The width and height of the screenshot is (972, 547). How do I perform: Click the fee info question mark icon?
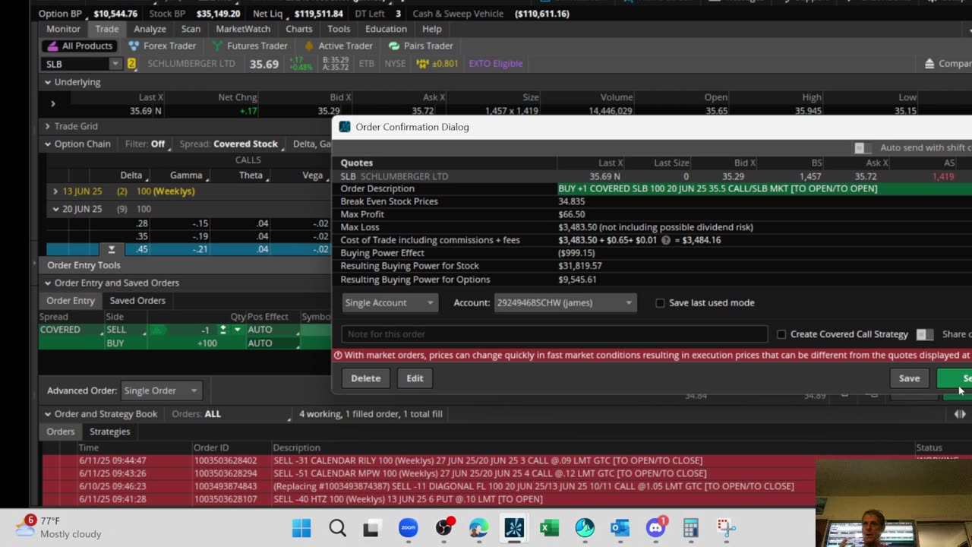click(x=666, y=240)
